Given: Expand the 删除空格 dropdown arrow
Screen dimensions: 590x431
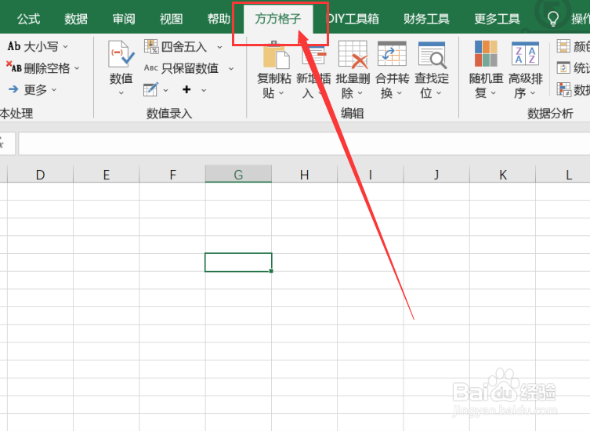Looking at the screenshot, I should tap(77, 68).
